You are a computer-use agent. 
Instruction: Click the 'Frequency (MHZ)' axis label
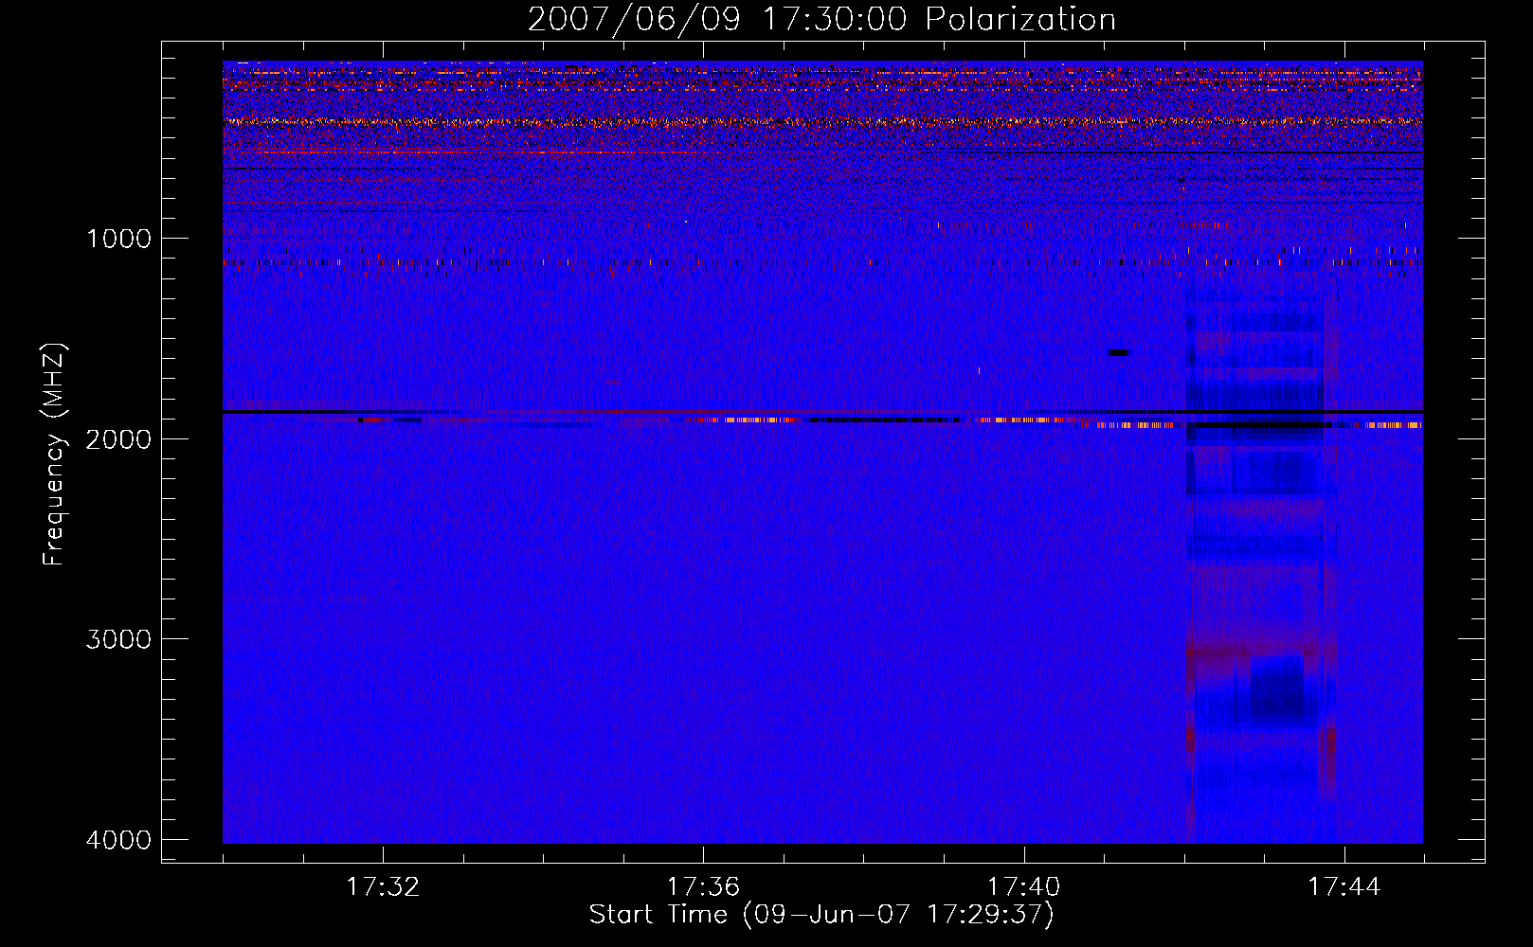tap(54, 455)
